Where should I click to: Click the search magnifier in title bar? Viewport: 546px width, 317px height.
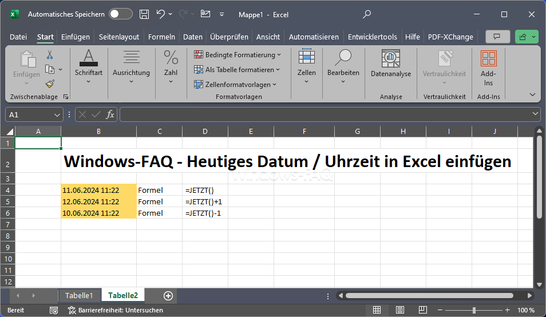click(x=367, y=14)
